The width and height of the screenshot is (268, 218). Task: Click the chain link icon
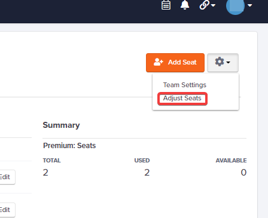click(x=205, y=5)
